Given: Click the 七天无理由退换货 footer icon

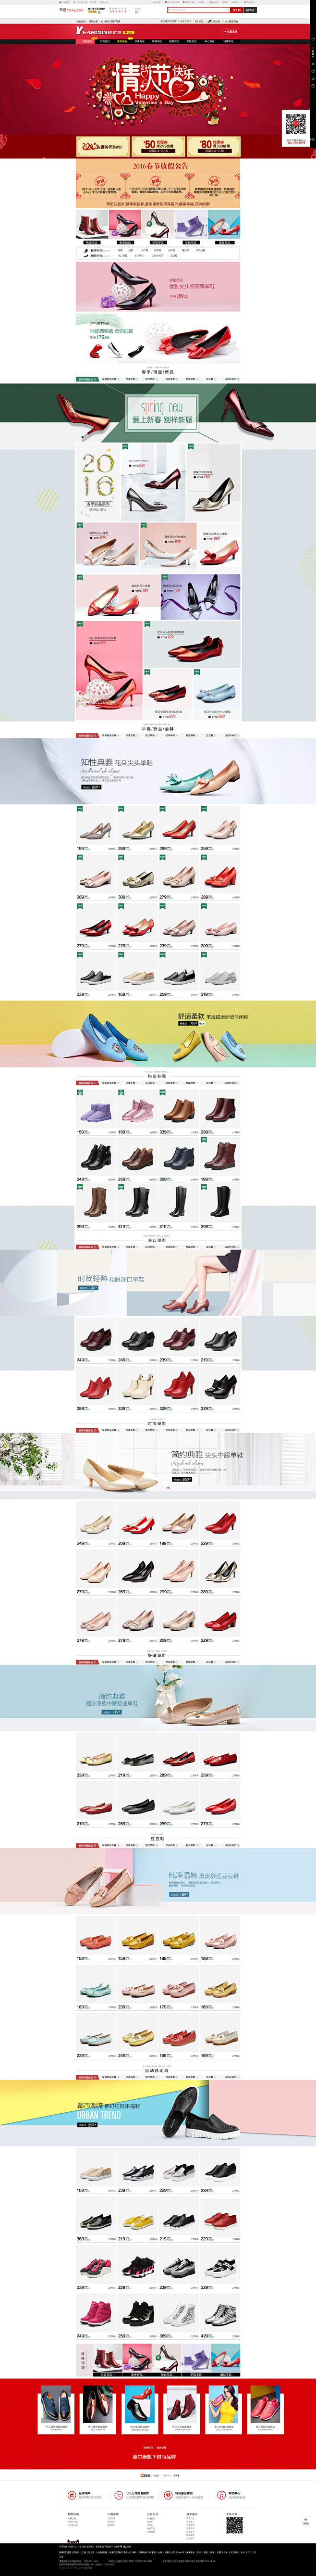Looking at the screenshot, I should [x=120, y=2495].
